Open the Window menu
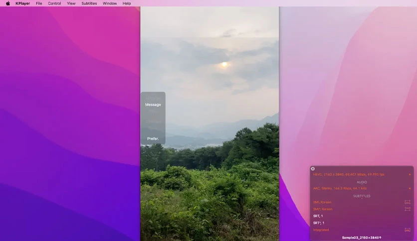The image size is (417, 241). pos(110,3)
